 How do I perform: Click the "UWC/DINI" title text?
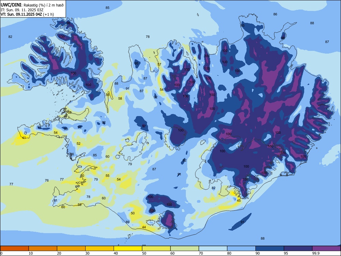click(x=11, y=5)
